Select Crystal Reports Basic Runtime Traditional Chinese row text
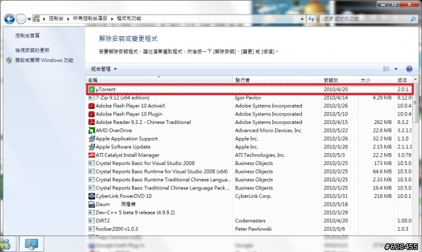Viewport: 422px width, 252px height. click(x=164, y=179)
